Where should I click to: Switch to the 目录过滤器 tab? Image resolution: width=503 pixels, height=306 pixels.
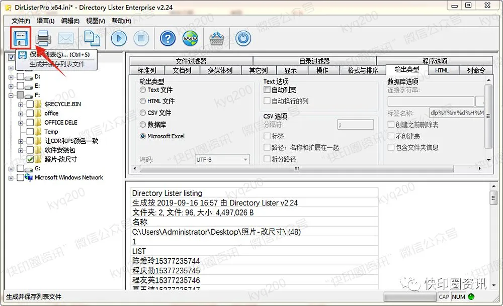coord(314,61)
